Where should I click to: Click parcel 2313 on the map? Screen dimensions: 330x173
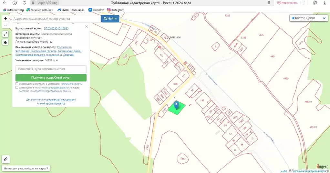pos(300,43)
